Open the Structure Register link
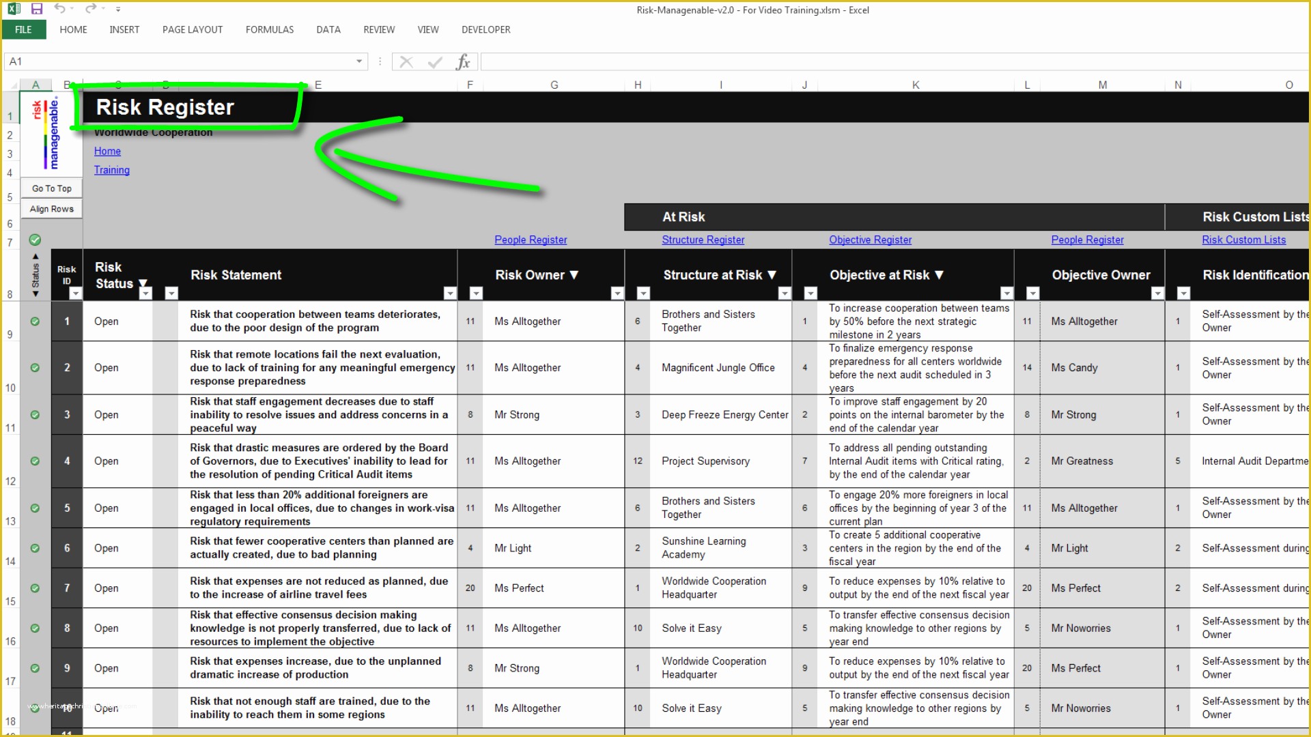The height and width of the screenshot is (737, 1311). [x=703, y=240]
